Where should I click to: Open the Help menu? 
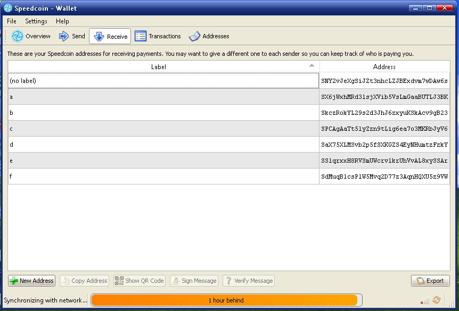[62, 21]
